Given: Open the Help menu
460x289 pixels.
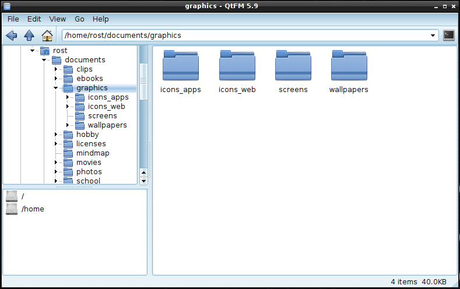Looking at the screenshot, I should click(101, 19).
